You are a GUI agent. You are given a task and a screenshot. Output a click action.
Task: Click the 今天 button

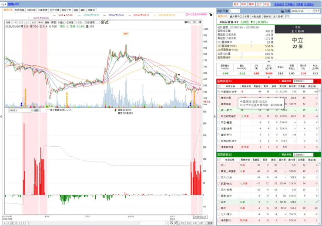pyautogui.click(x=317, y=11)
